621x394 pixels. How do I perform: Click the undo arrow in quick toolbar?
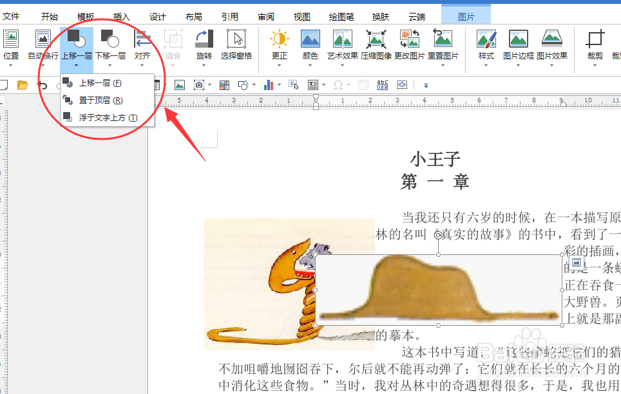[43, 85]
